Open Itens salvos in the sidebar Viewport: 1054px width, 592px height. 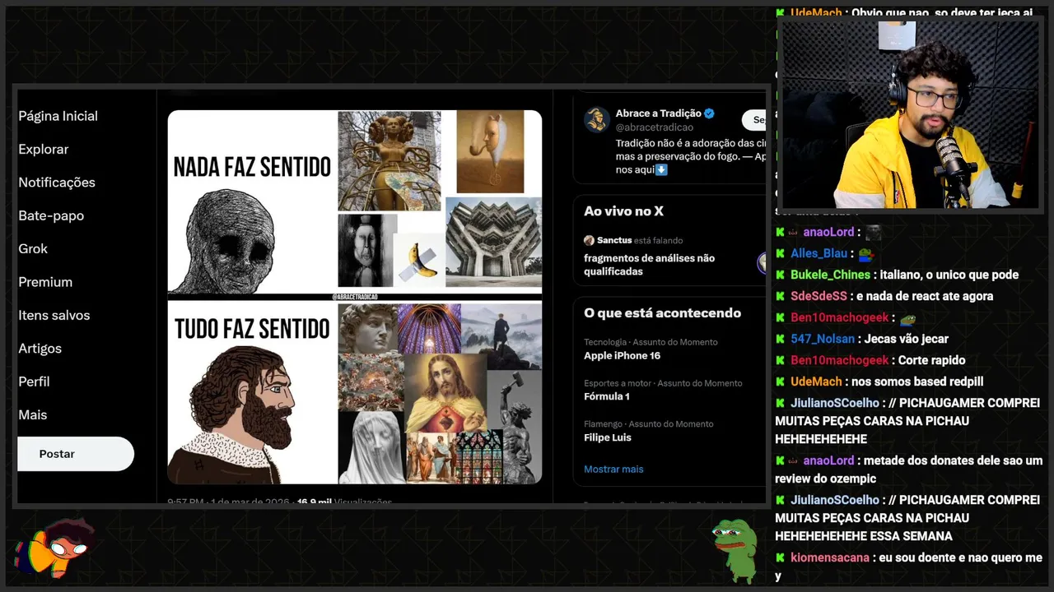pos(54,315)
